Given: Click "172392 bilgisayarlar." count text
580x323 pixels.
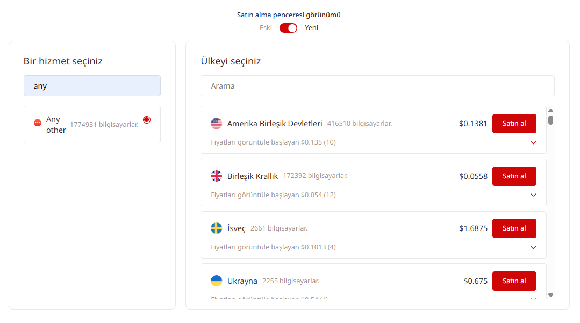Looking at the screenshot, I should [x=315, y=176].
